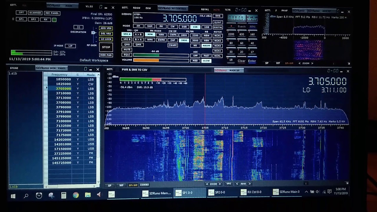Click the green RX status indicator in Main
Viewport: 377px width, 212px height.
point(54,20)
